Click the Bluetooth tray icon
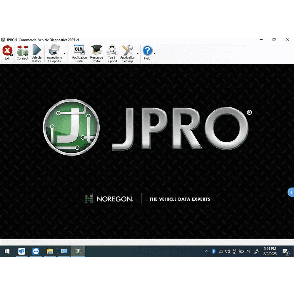This screenshot has width=294, height=294. (x=213, y=251)
